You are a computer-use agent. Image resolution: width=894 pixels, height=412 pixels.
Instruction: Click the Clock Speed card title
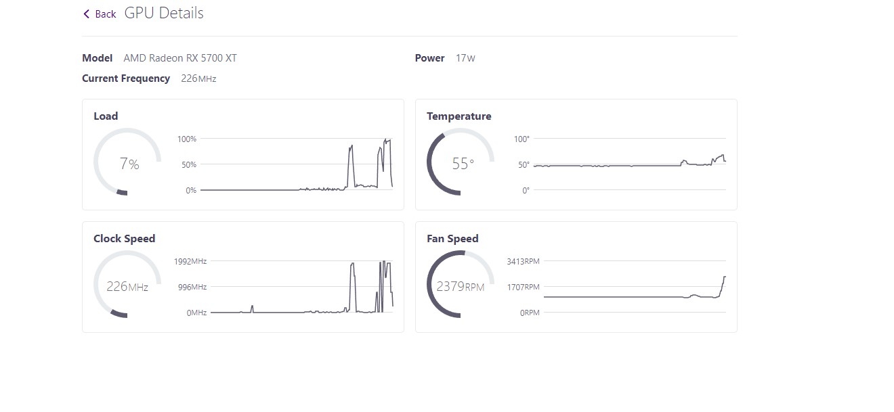(x=125, y=239)
